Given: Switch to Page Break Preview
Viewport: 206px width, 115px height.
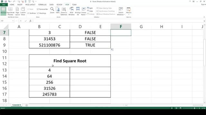Looking at the screenshot, I should 10,11.
